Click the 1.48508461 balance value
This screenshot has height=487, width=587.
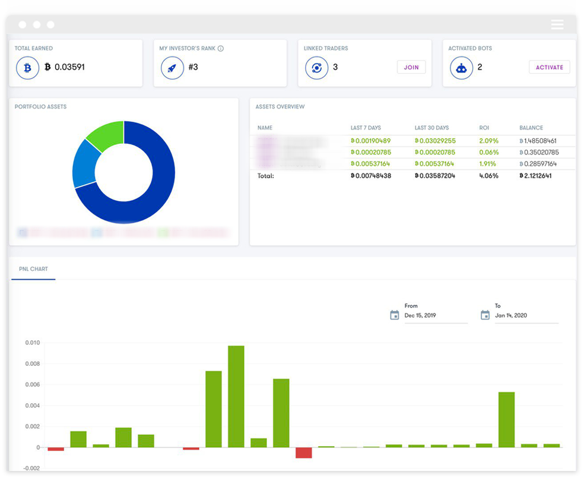[x=538, y=141]
